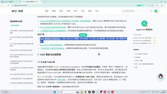The width and height of the screenshot is (167, 94).
Task: Open the new tab plus button
Action: tap(44, 2)
